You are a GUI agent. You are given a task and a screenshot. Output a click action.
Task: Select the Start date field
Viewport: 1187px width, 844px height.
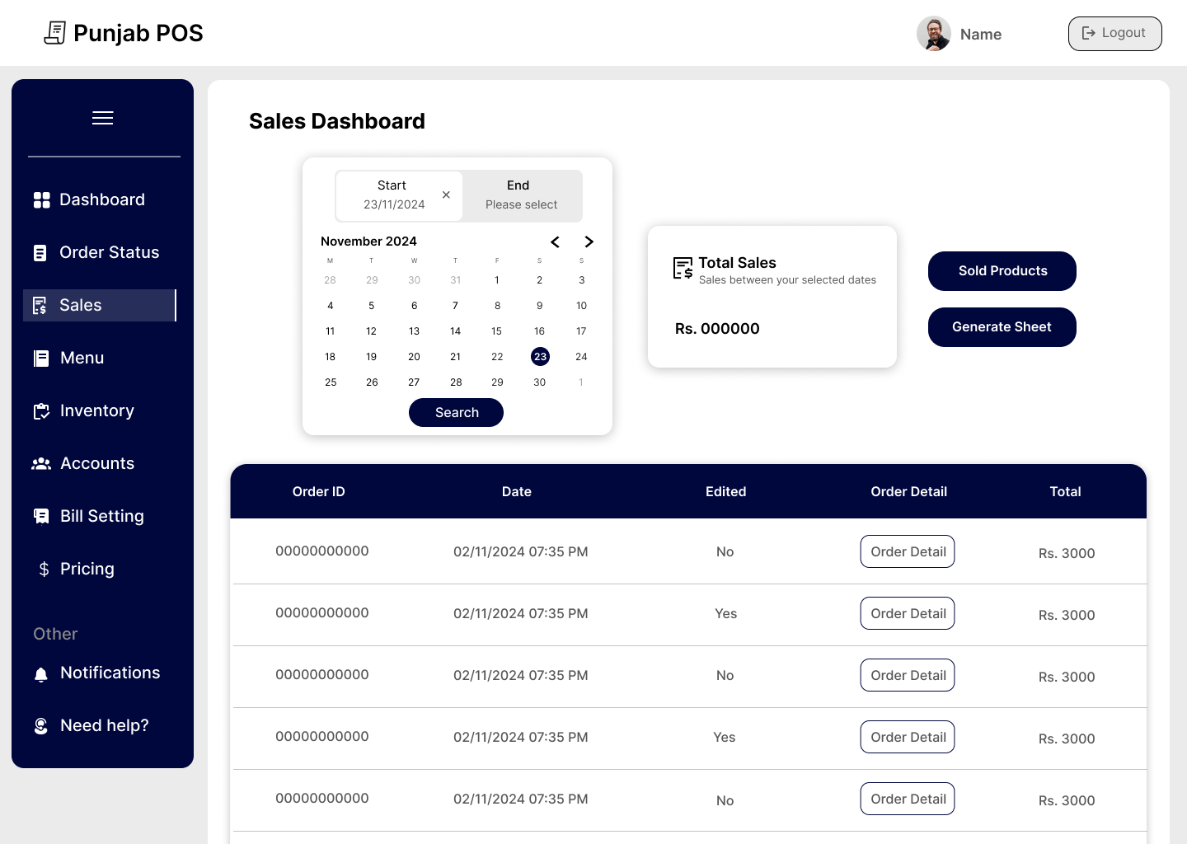tap(399, 195)
